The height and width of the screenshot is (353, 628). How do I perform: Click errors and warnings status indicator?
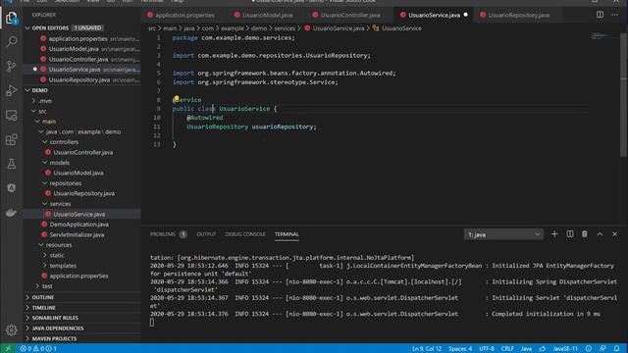pyautogui.click(x=39, y=349)
